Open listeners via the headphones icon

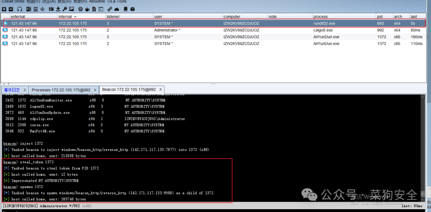point(20,9)
